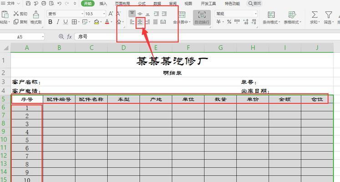The width and height of the screenshot is (340, 182).
Task: Toggle Italic formatting
Action: pos(58,22)
